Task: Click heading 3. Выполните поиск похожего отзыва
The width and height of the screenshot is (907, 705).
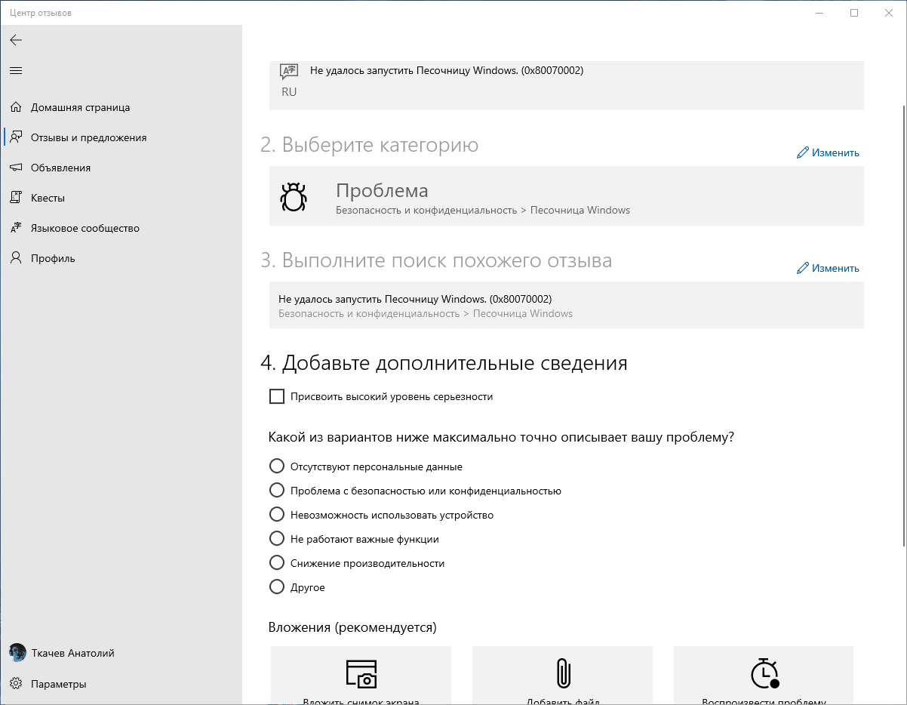Action: pyautogui.click(x=436, y=260)
